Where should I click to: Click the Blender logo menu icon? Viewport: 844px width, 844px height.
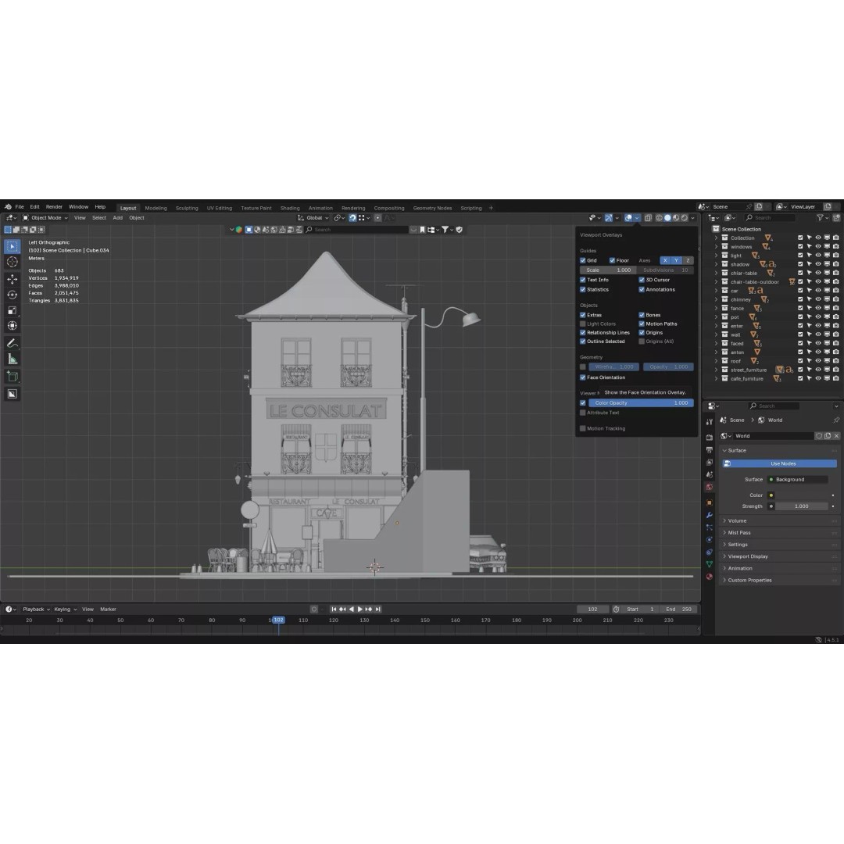[x=8, y=206]
